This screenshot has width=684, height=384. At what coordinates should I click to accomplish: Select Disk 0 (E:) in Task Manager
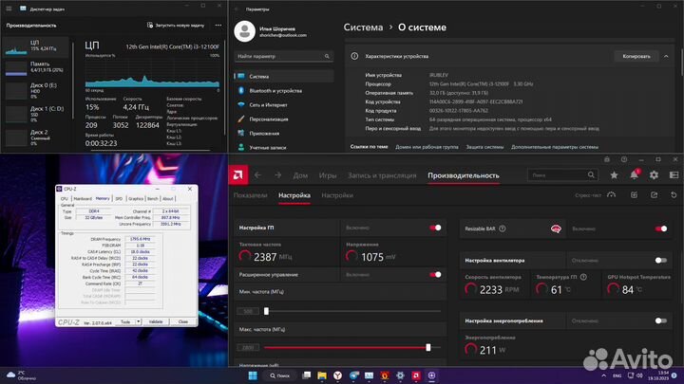coord(36,91)
